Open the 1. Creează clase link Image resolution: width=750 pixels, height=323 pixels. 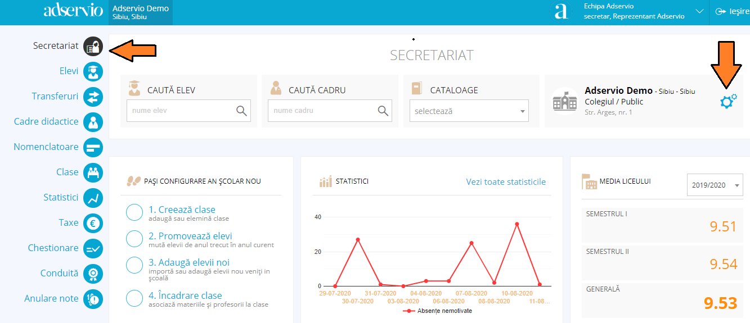point(182,210)
